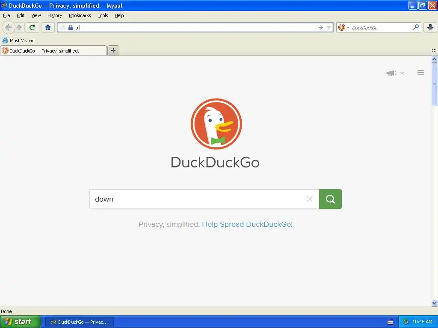The image size is (438, 328).
Task: Click the page scrollbar up arrow
Action: 434,59
